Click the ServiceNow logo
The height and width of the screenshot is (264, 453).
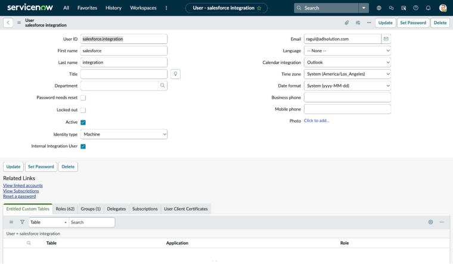30,8
